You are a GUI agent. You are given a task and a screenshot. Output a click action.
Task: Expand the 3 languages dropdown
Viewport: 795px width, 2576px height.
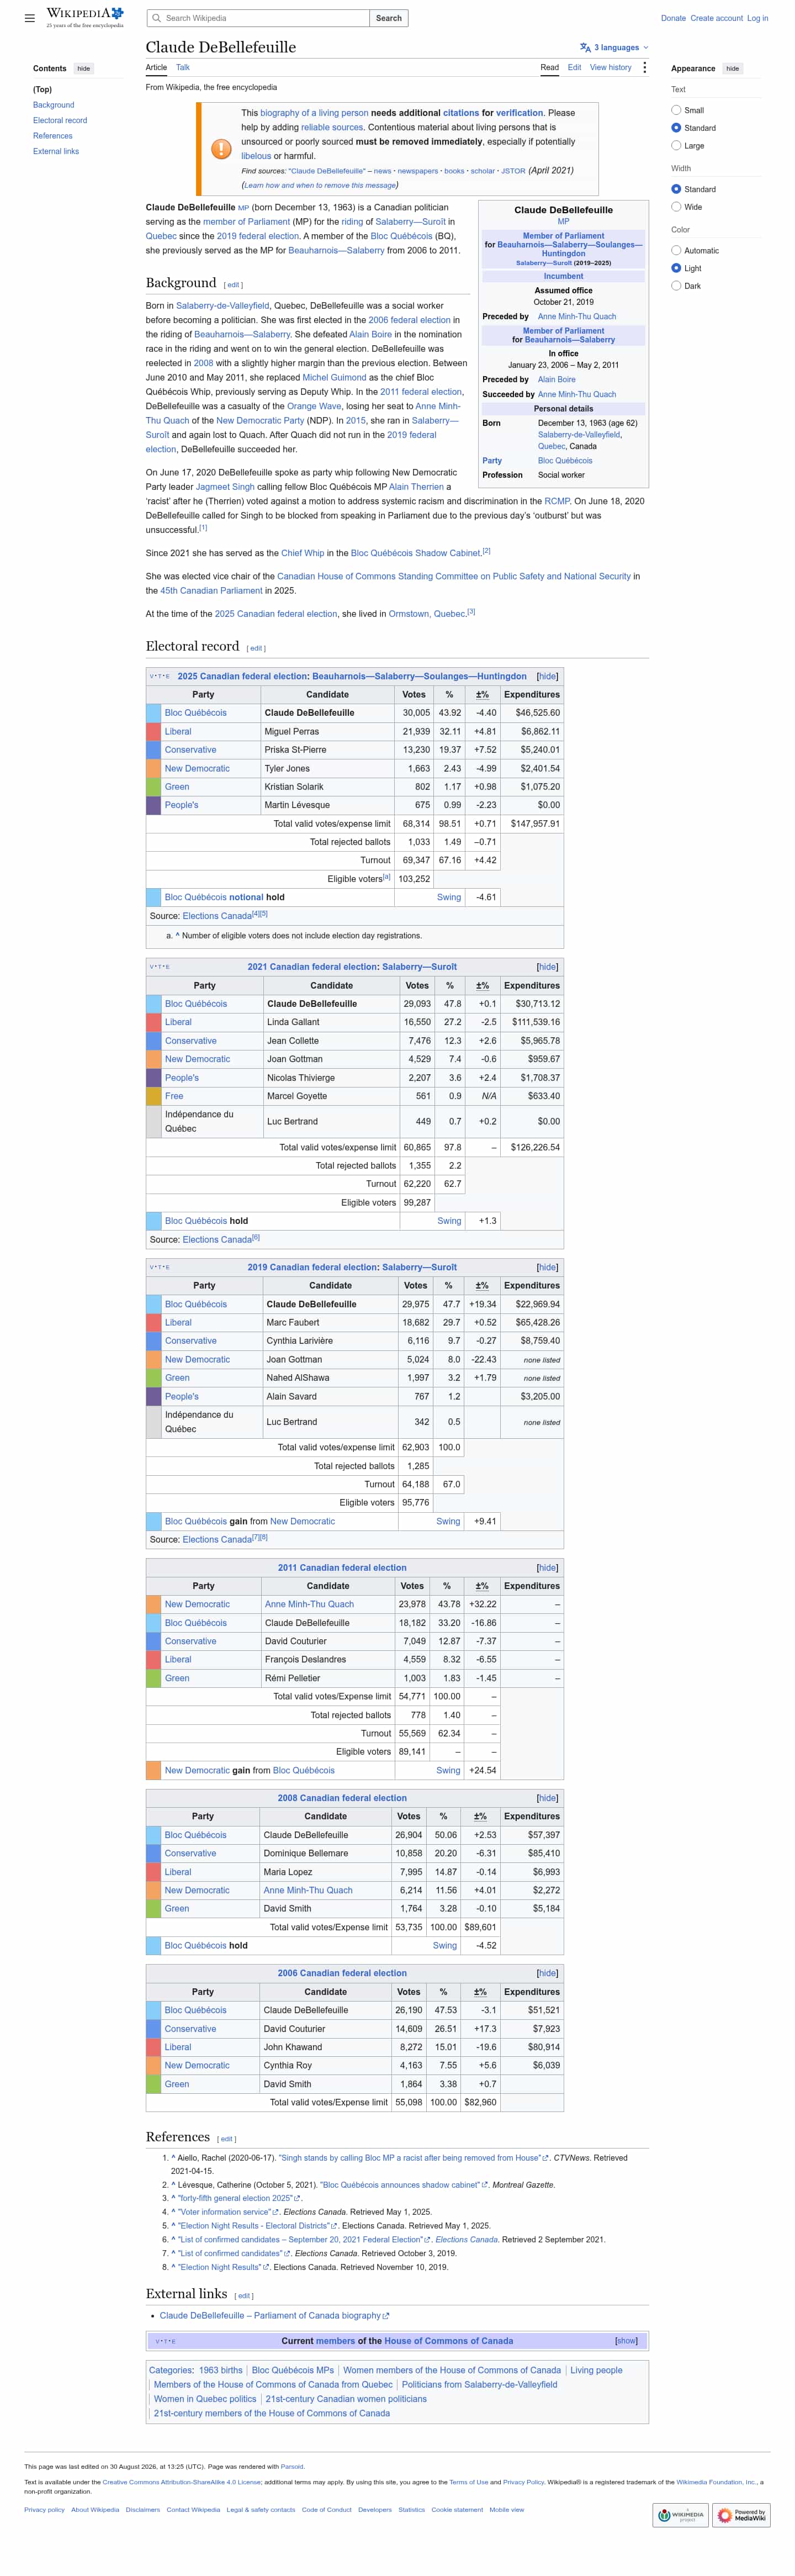pos(615,47)
